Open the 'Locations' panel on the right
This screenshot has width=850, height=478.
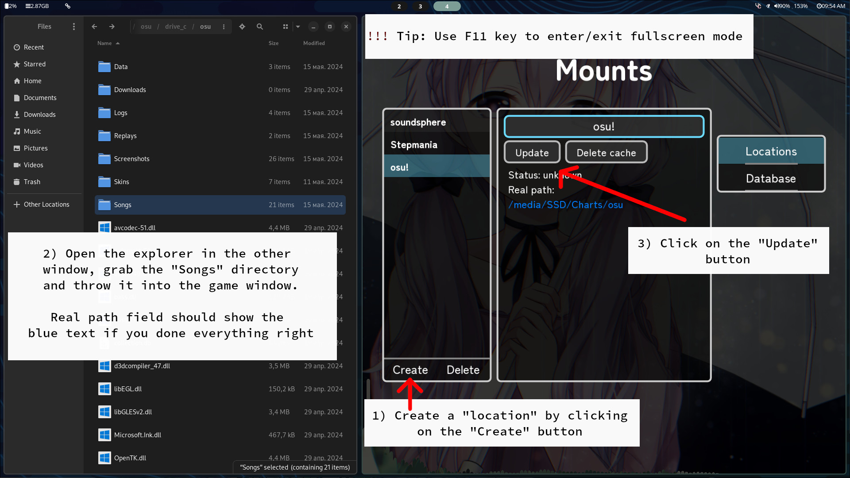[770, 151]
